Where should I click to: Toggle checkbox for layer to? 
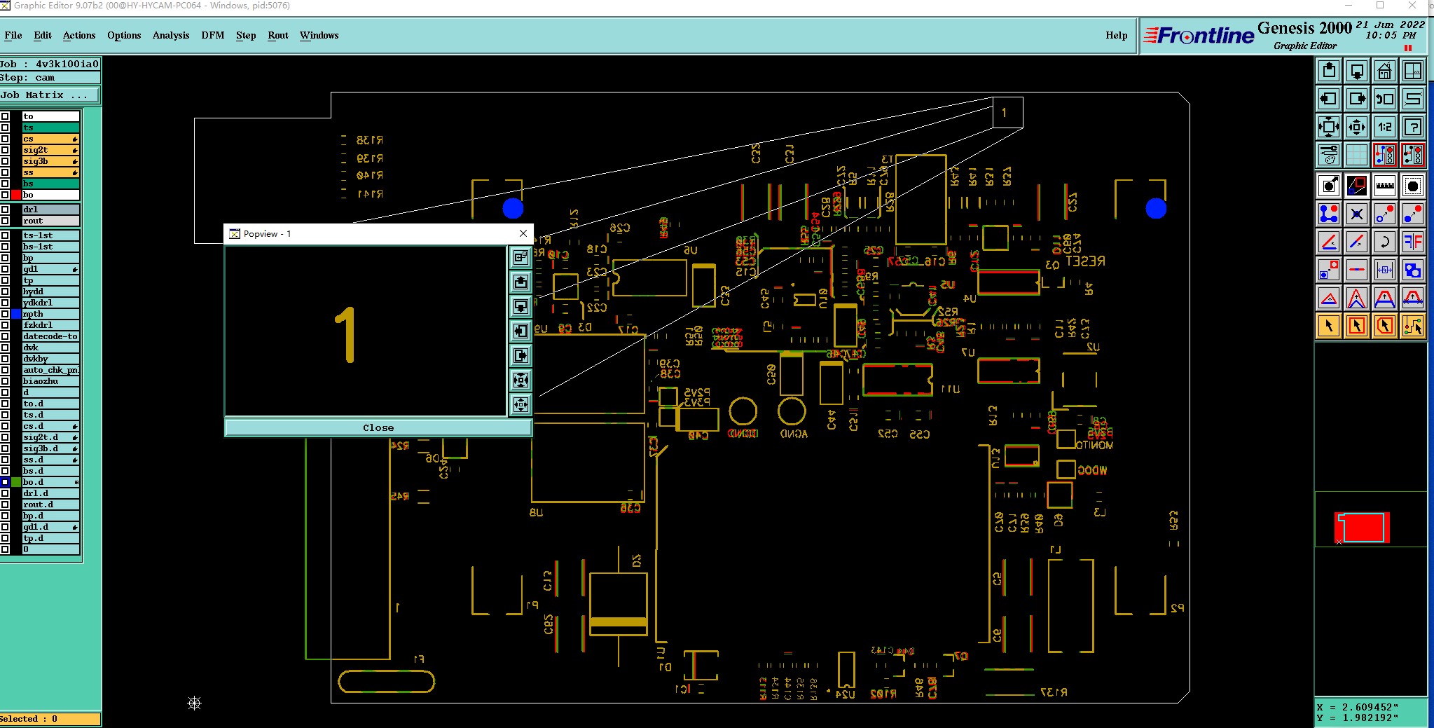pos(5,116)
